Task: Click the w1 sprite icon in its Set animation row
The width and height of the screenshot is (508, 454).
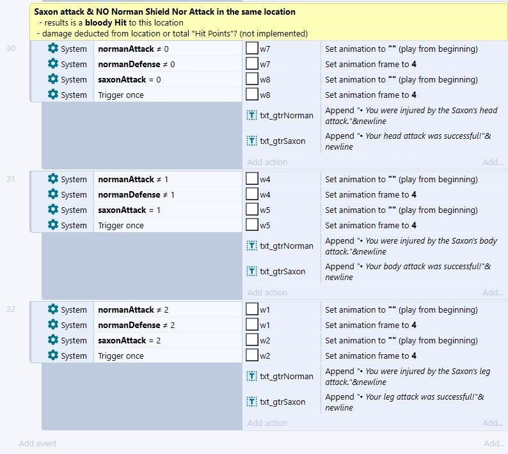Action: click(x=251, y=309)
